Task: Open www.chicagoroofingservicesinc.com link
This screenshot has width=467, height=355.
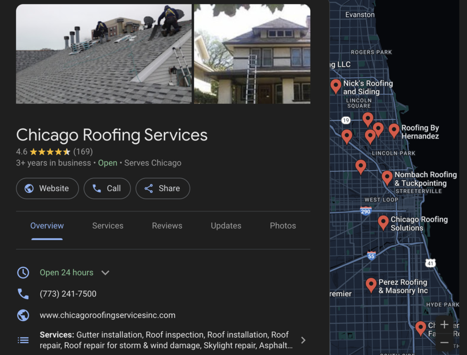Action: tap(108, 315)
